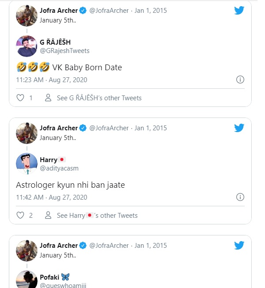Open info icon beside 11:23 AM timestamp
Image resolution: width=265 pixels, height=288 pixels.
(240, 80)
